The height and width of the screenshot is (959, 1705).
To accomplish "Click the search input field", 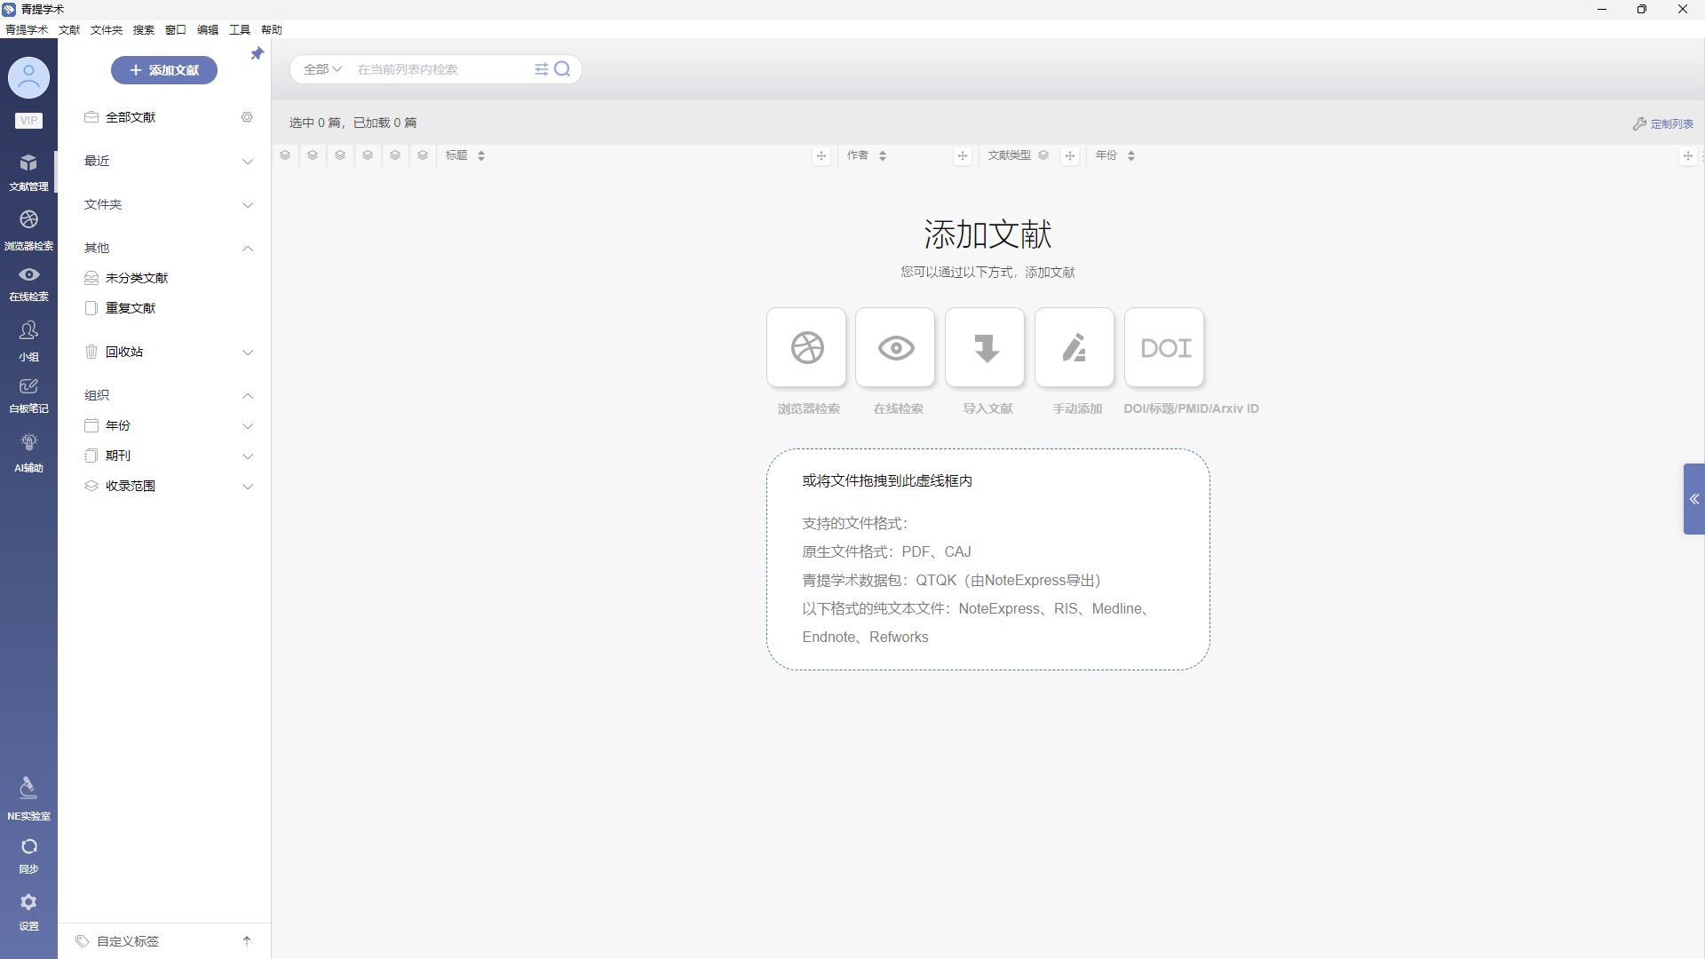I will click(440, 69).
